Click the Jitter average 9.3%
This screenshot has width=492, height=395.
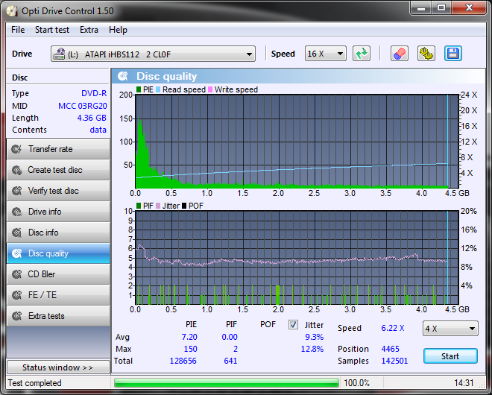point(315,337)
